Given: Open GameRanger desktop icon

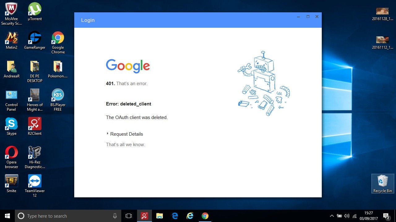Looking at the screenshot, I should tap(35, 39).
